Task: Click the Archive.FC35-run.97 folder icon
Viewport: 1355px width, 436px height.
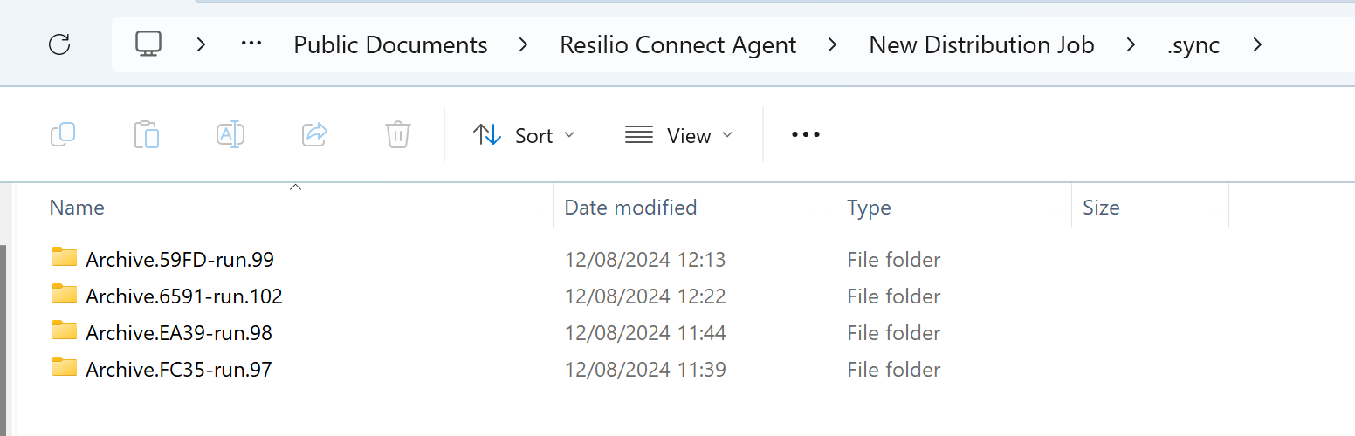Action: click(65, 368)
